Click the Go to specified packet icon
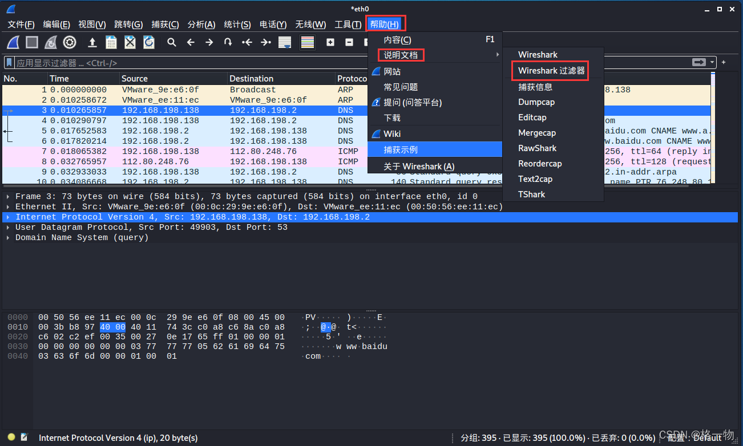The height and width of the screenshot is (446, 743). pyautogui.click(x=228, y=42)
